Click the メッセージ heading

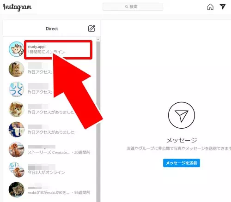(182, 140)
